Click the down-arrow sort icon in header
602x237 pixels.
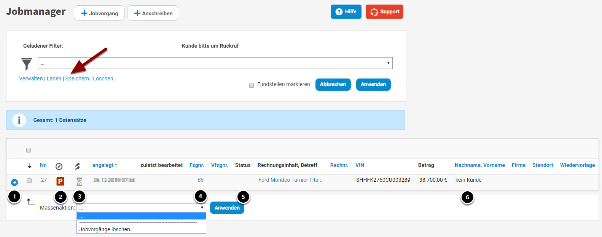coord(30,166)
